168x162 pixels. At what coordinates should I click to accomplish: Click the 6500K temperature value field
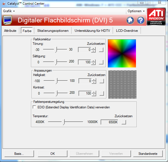109,122
